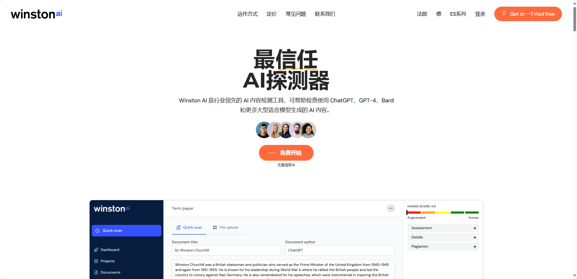Switch to the File upload tab

tap(225, 227)
